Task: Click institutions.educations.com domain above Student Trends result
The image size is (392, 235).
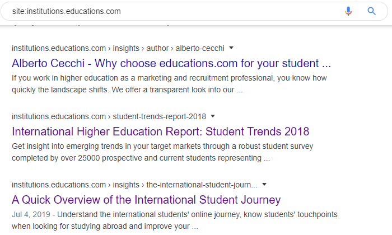Action: point(59,116)
